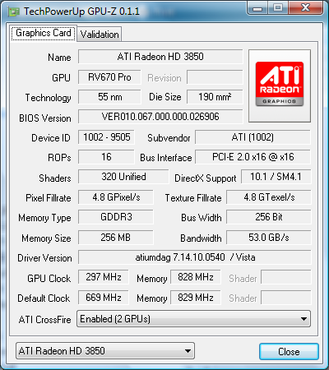Maximize the GPU-Z window
329x370 pixels.
click(278, 8)
